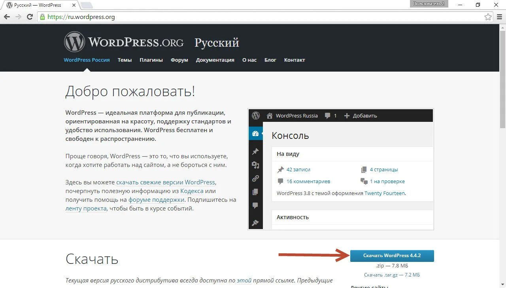Open the форуме поддержки link
The width and height of the screenshot is (506, 288).
coord(157,200)
